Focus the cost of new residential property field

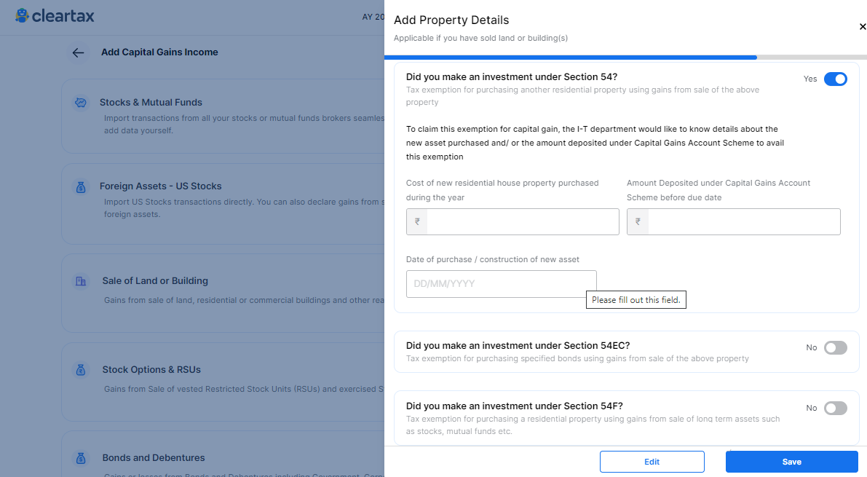point(512,221)
